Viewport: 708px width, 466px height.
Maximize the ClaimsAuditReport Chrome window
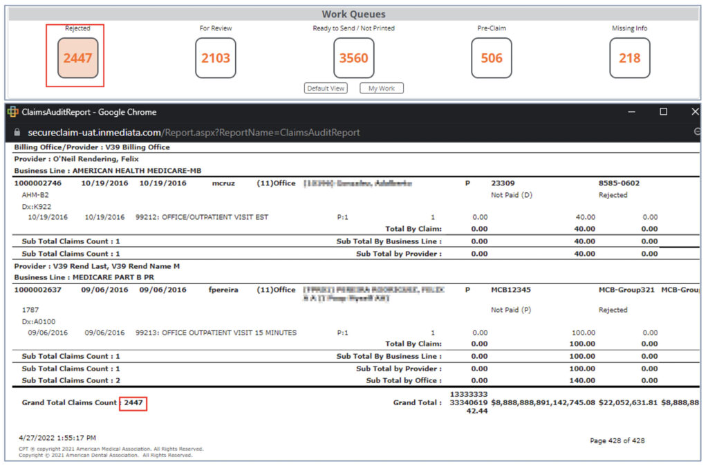tap(663, 112)
